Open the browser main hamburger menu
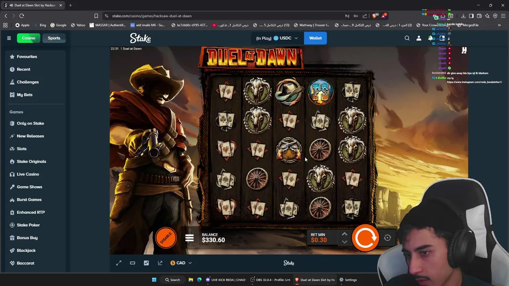The height and width of the screenshot is (286, 509). click(x=503, y=16)
